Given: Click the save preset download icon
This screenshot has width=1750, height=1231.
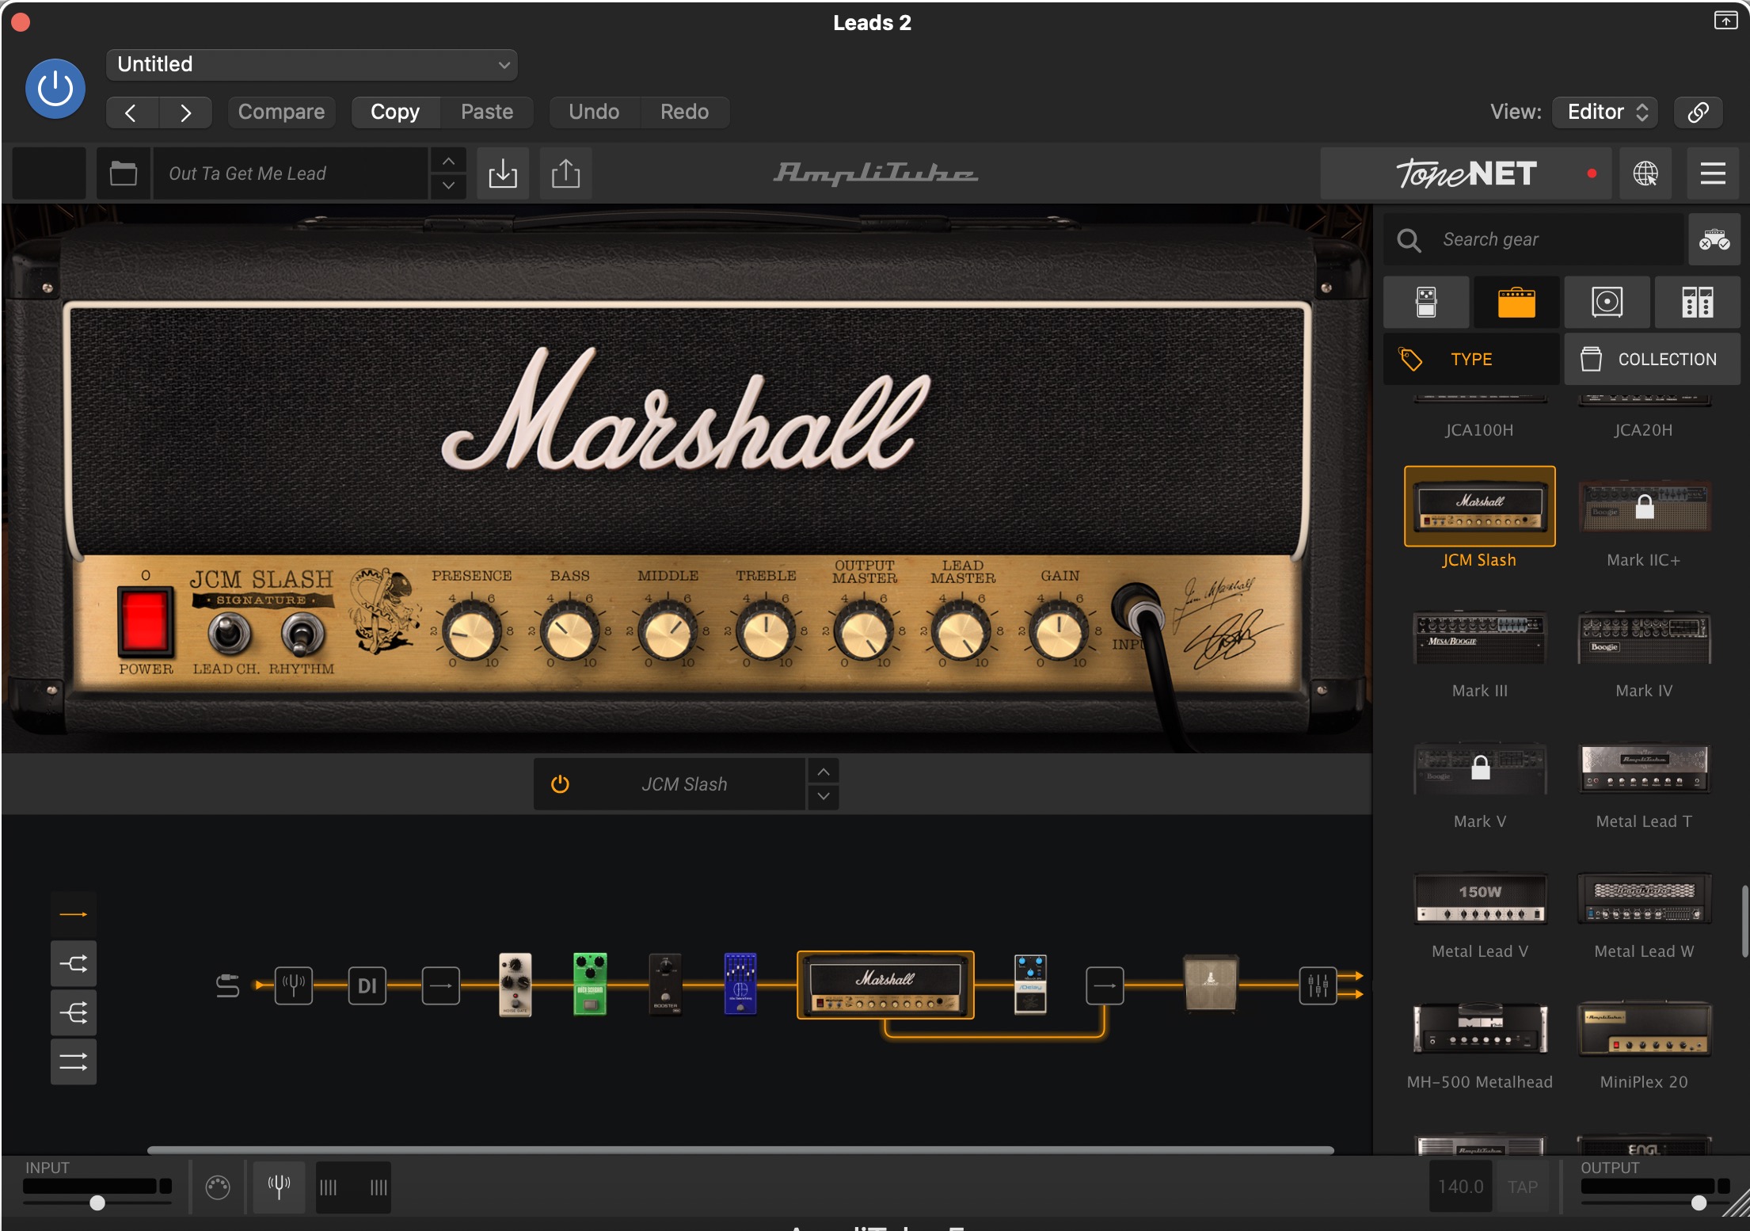Looking at the screenshot, I should pyautogui.click(x=503, y=173).
